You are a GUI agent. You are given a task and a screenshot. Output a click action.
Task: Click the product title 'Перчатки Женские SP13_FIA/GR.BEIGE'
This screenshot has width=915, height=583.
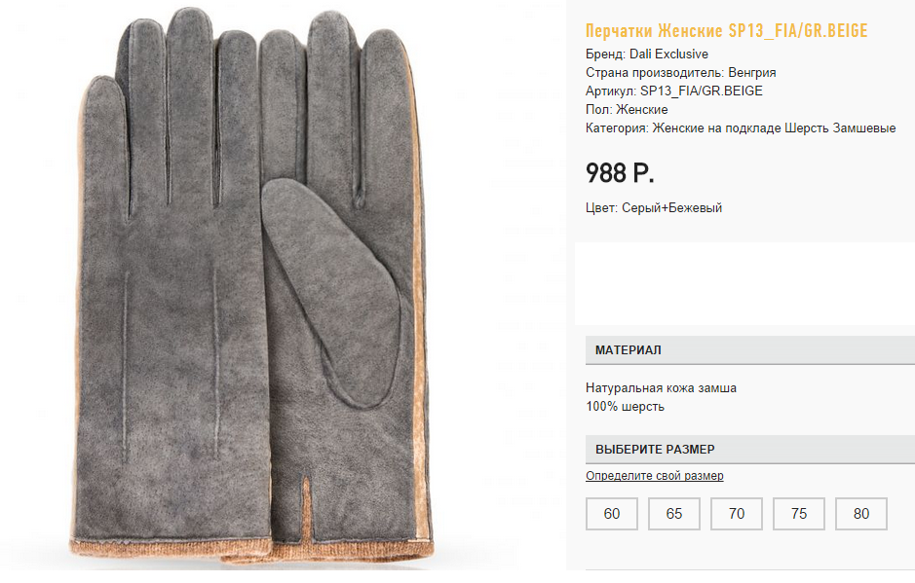click(x=726, y=31)
